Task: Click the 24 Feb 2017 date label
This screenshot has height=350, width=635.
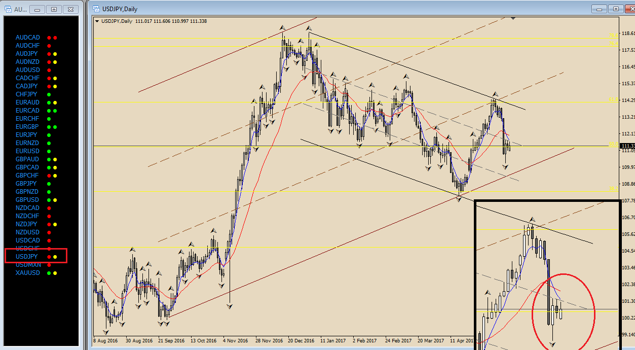Action: (398, 341)
